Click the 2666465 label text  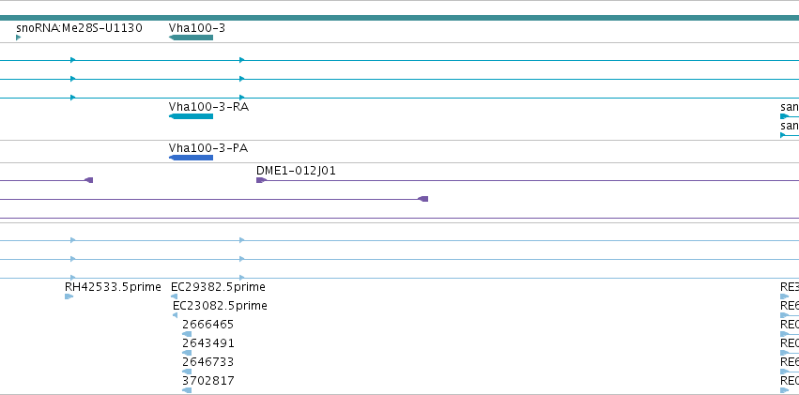tap(207, 325)
